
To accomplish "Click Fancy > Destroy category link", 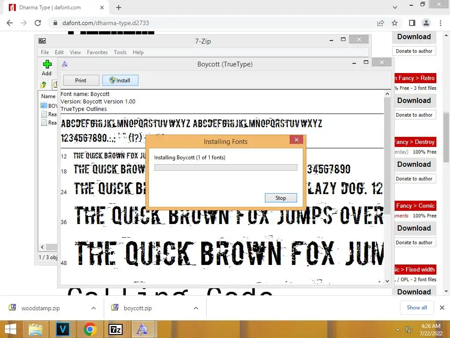I will point(414,142).
